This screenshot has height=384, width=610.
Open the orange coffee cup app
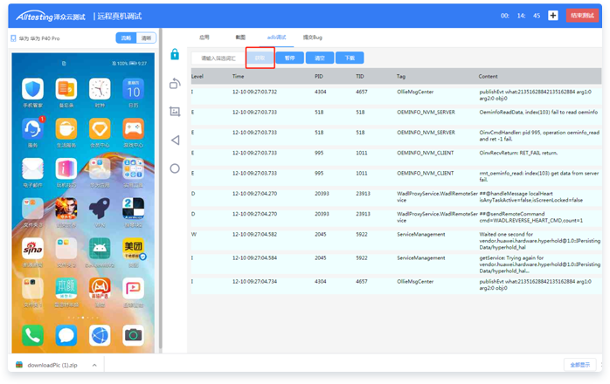pos(66,128)
